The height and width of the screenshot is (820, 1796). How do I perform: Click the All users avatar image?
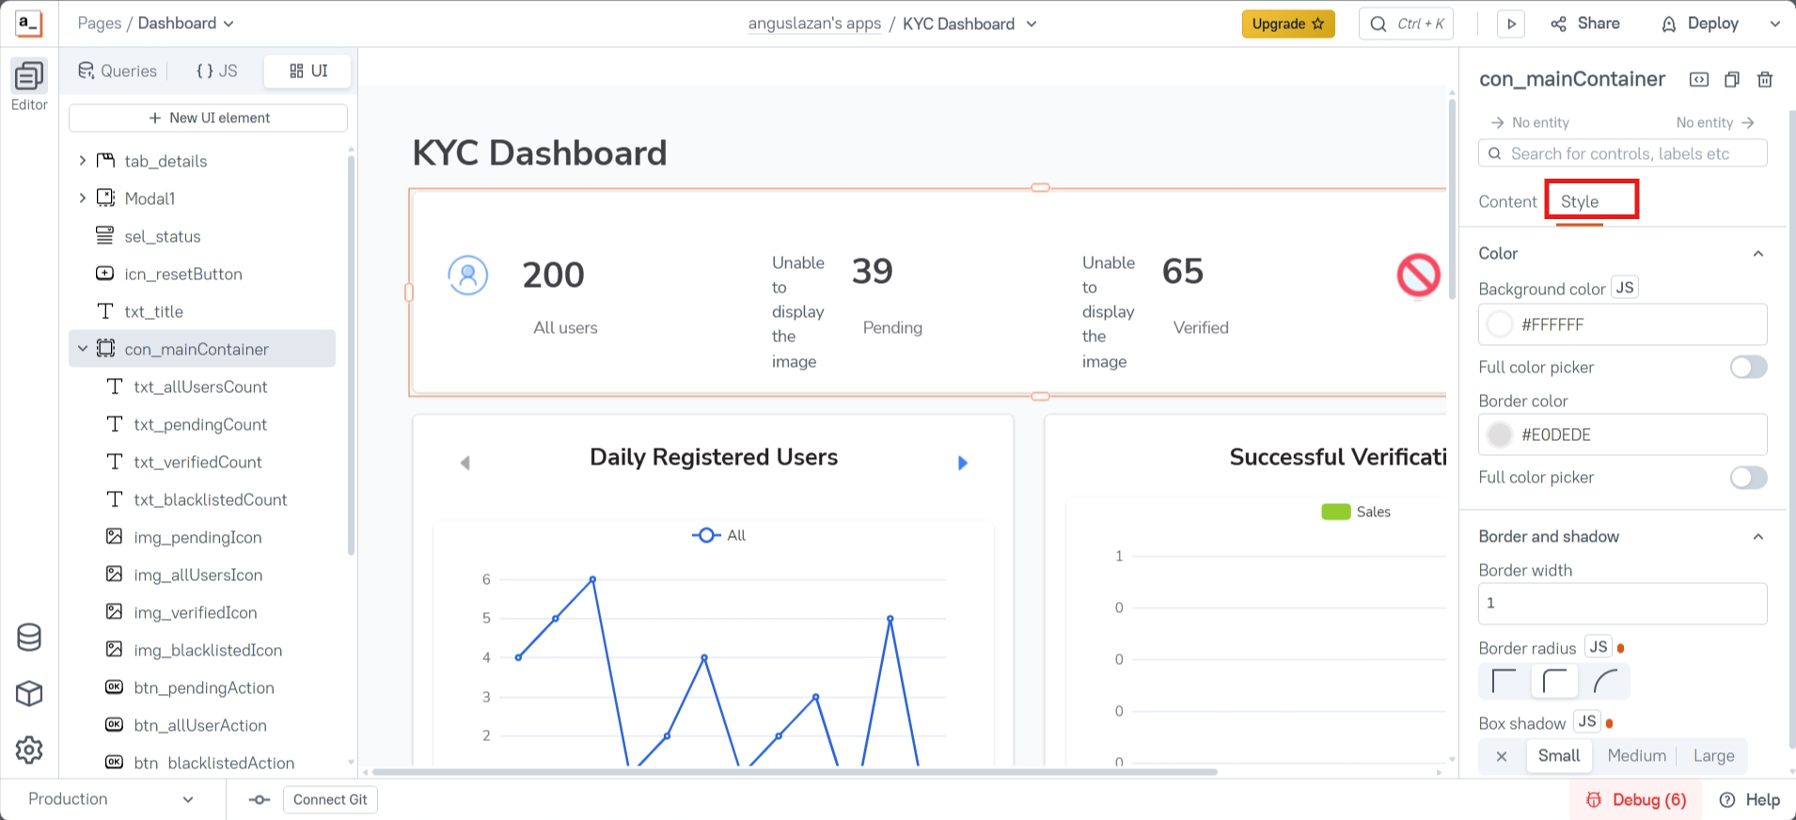click(467, 276)
